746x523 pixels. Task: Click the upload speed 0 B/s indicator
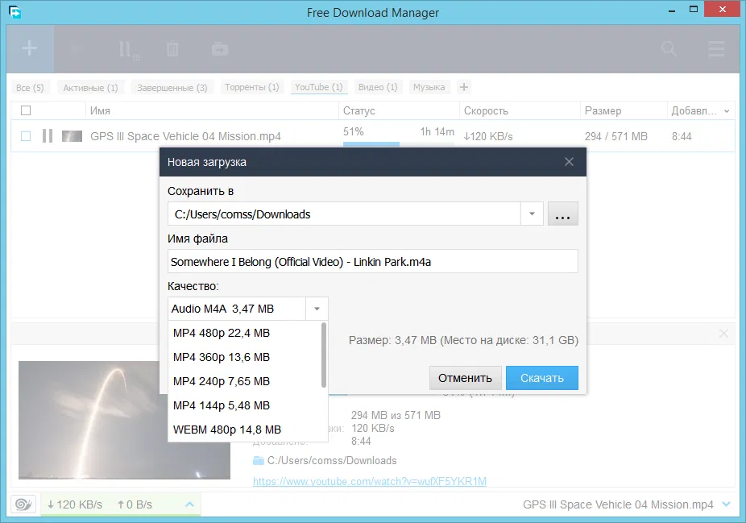(135, 504)
